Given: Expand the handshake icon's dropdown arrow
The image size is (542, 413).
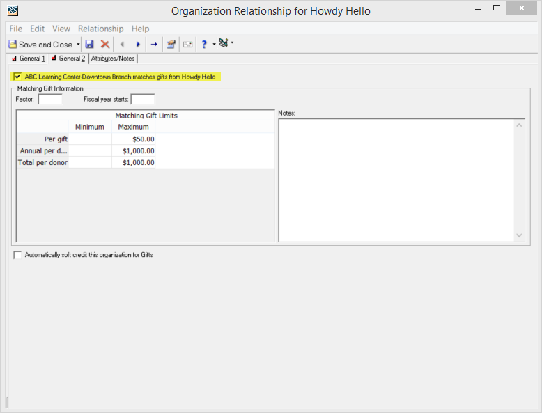Looking at the screenshot, I should point(232,43).
